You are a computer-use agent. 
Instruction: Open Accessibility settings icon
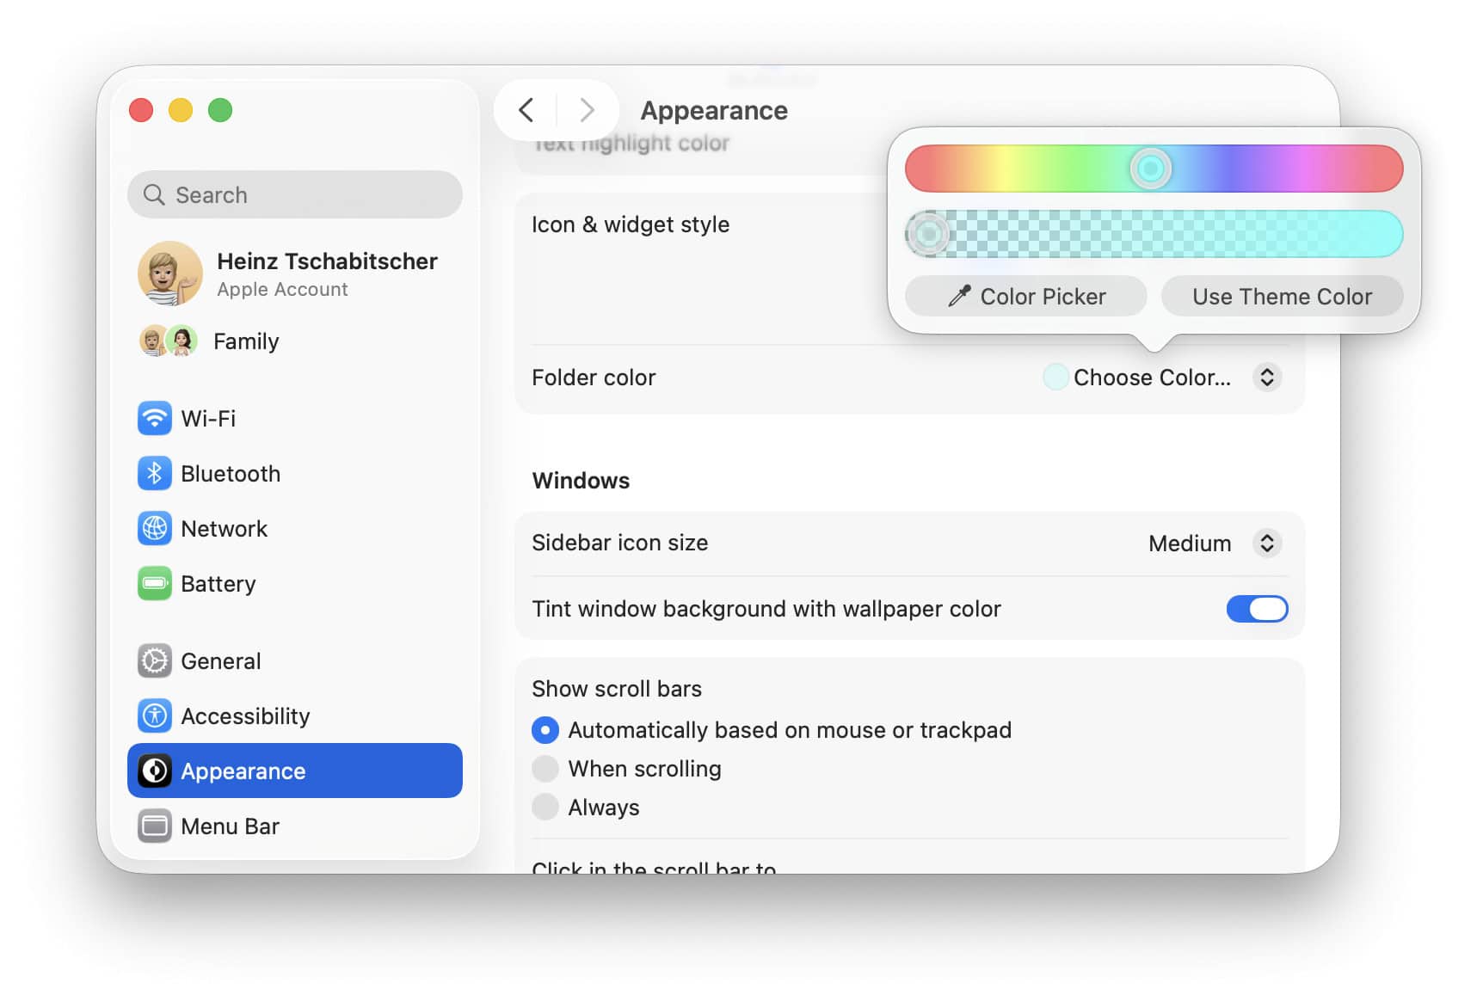click(x=155, y=716)
